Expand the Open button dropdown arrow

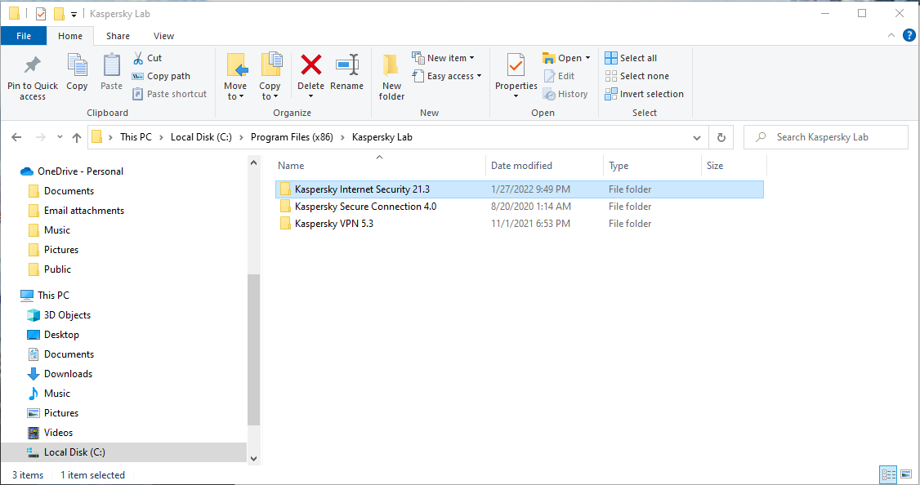(x=588, y=58)
